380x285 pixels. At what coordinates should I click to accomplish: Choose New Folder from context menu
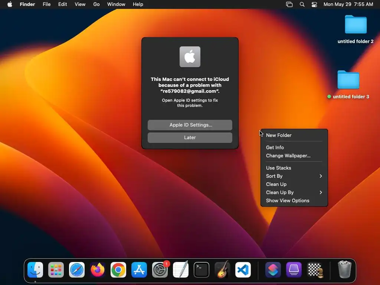click(294, 135)
